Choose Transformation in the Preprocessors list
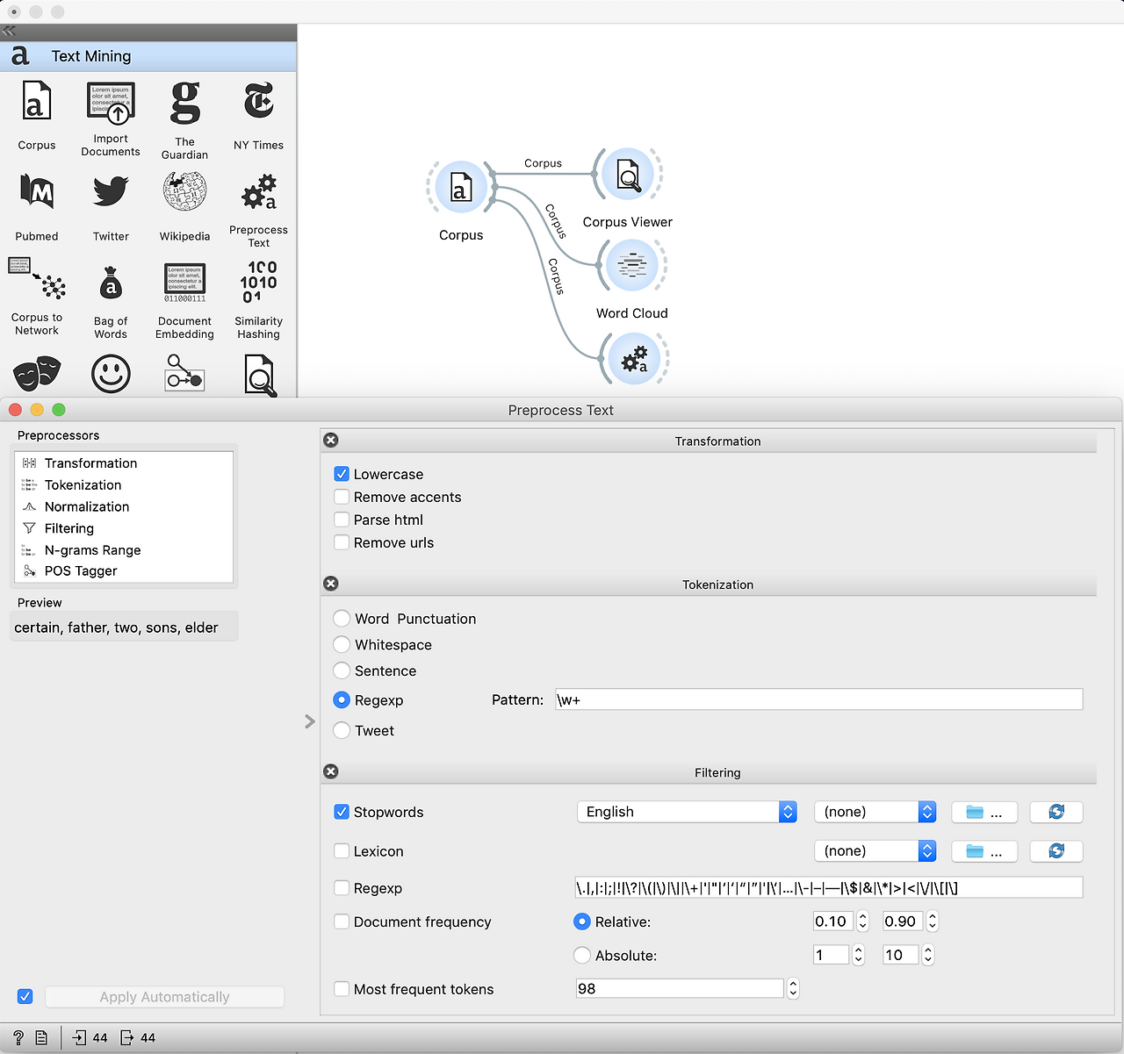The image size is (1124, 1054). click(124, 463)
